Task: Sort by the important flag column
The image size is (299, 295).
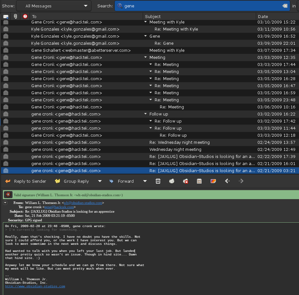Action: click(25, 16)
